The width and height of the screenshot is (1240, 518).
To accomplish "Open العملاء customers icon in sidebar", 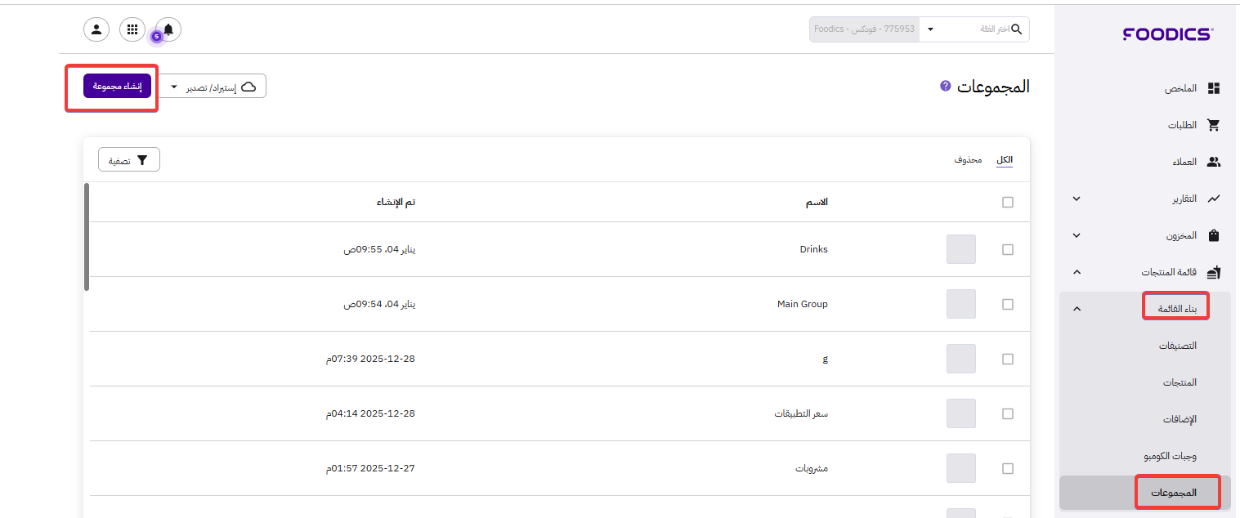I will pos(1214,162).
